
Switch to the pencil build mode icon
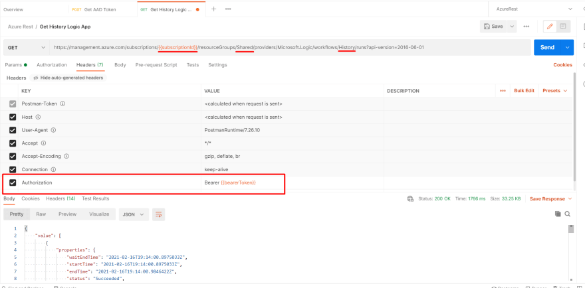549,27
